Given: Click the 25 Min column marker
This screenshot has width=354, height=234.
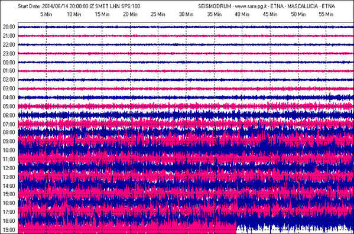Looking at the screenshot, I should [x=158, y=14].
